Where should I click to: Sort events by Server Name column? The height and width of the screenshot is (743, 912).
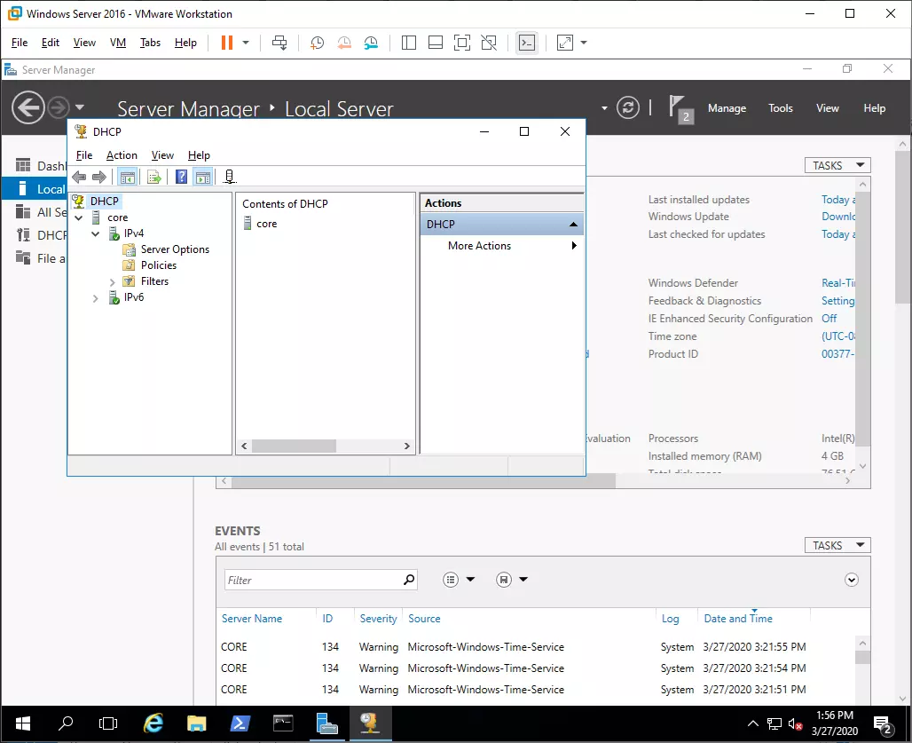coord(252,619)
